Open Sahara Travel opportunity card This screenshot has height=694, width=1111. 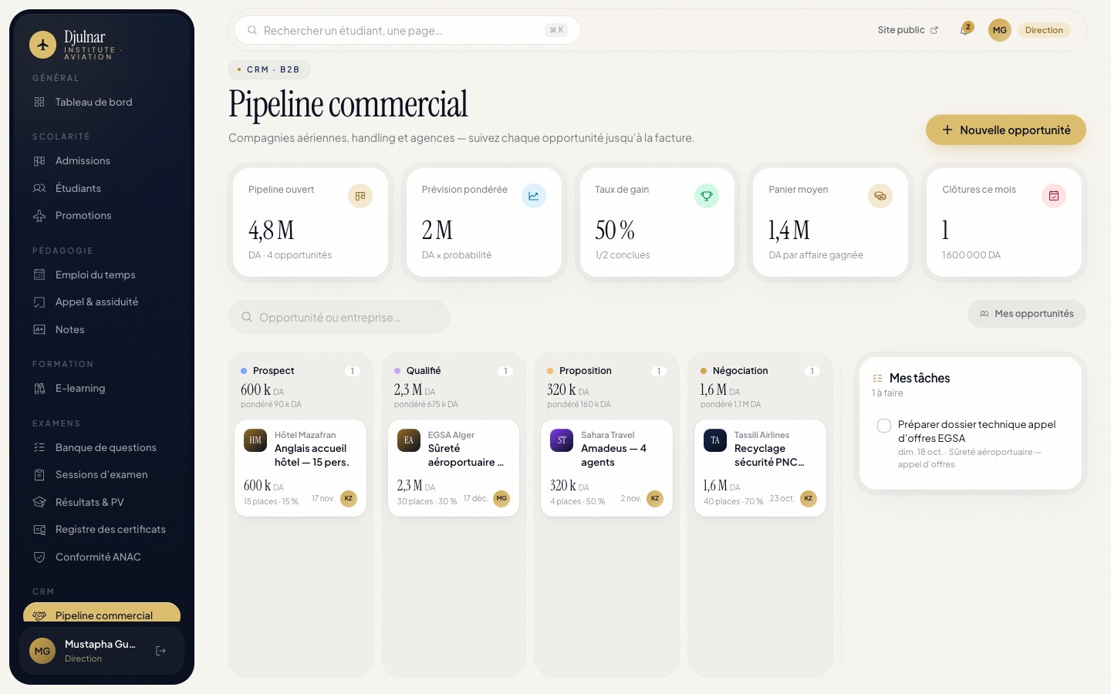(x=606, y=468)
